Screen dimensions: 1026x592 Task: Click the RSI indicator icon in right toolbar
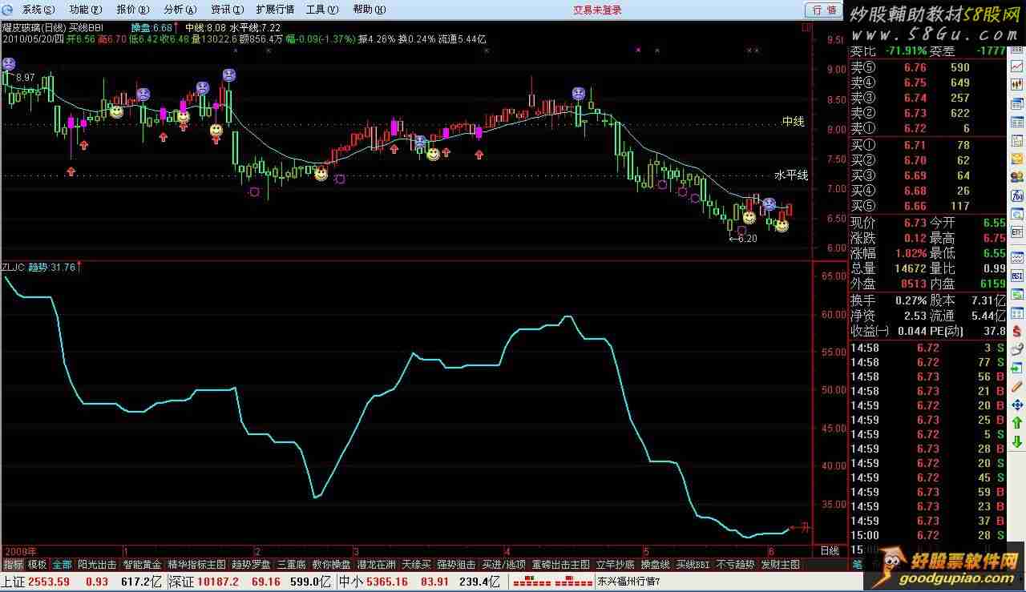click(1016, 276)
